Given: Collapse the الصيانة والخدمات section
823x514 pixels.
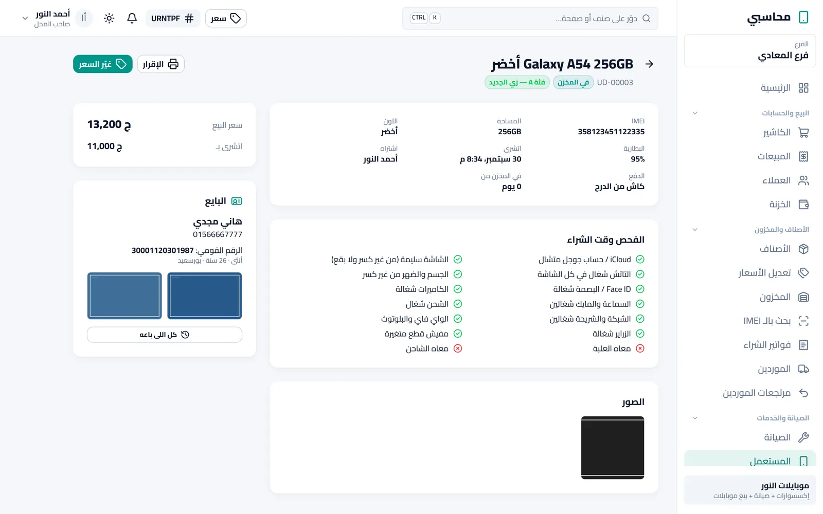Looking at the screenshot, I should [695, 418].
